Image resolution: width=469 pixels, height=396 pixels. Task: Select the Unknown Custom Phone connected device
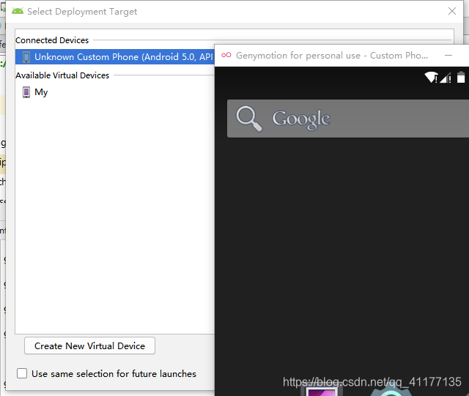click(115, 57)
